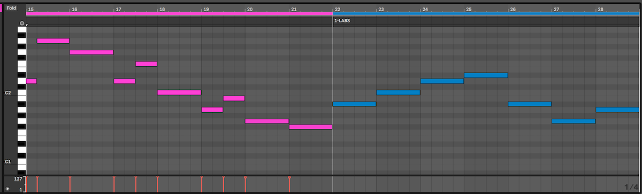Select the blue note starting at bar 22

[x=354, y=104]
